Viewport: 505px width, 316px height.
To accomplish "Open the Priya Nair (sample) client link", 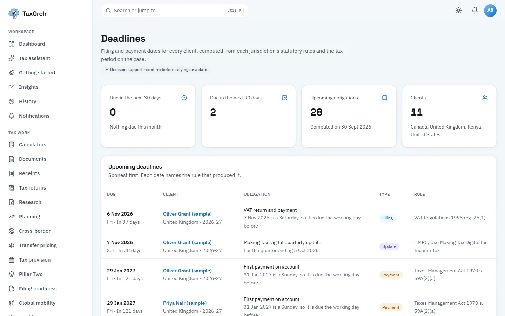I will 185,303.
